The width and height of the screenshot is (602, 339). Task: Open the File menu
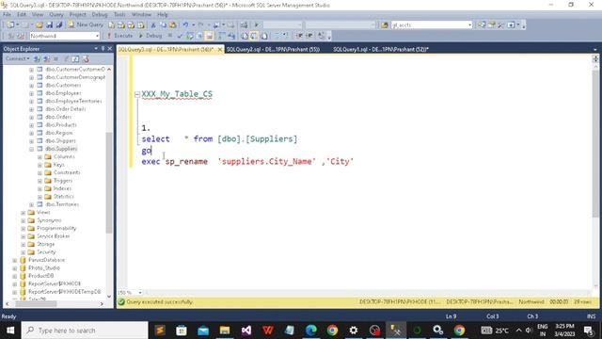[7, 15]
